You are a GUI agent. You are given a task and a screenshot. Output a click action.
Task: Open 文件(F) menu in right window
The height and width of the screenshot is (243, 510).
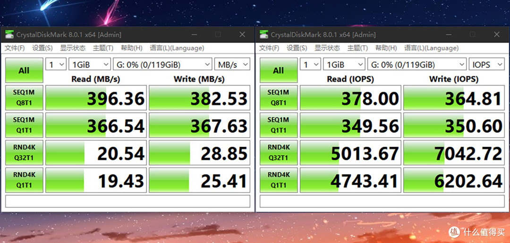(269, 48)
